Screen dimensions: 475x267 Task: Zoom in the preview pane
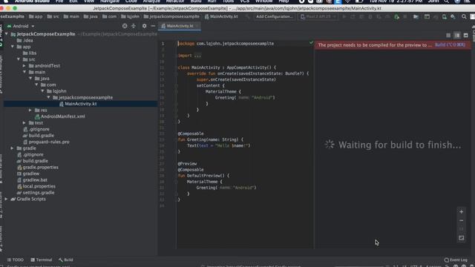pyautogui.click(x=462, y=212)
